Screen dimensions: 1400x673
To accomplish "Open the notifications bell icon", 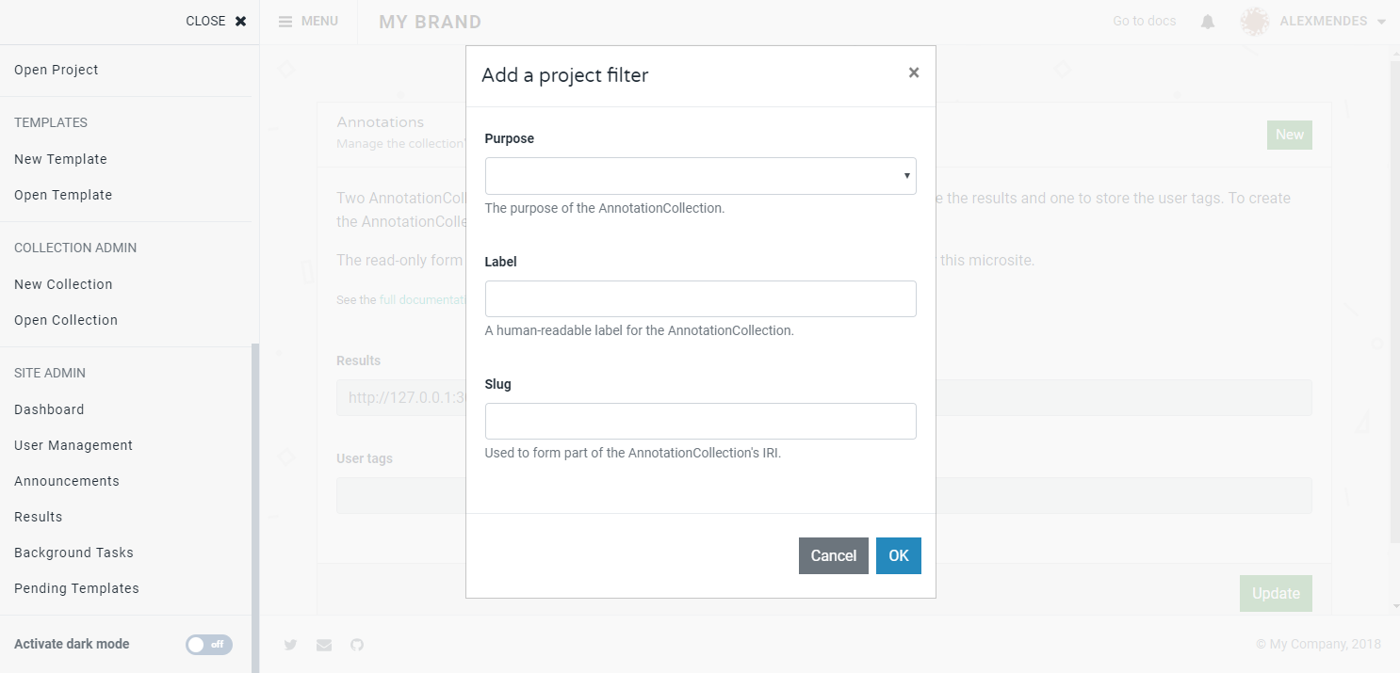I will tap(1207, 20).
